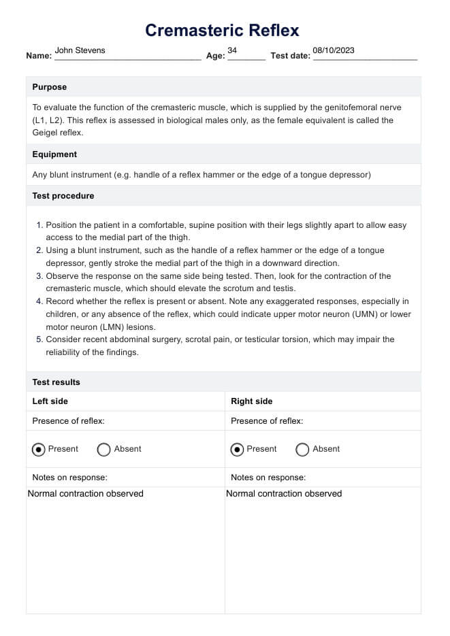The width and height of the screenshot is (450, 636).
Task: Select Present radio for right side
Action: click(x=238, y=450)
